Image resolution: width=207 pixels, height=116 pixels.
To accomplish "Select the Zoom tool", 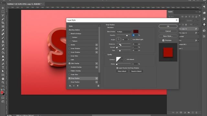I will tap(3, 82).
